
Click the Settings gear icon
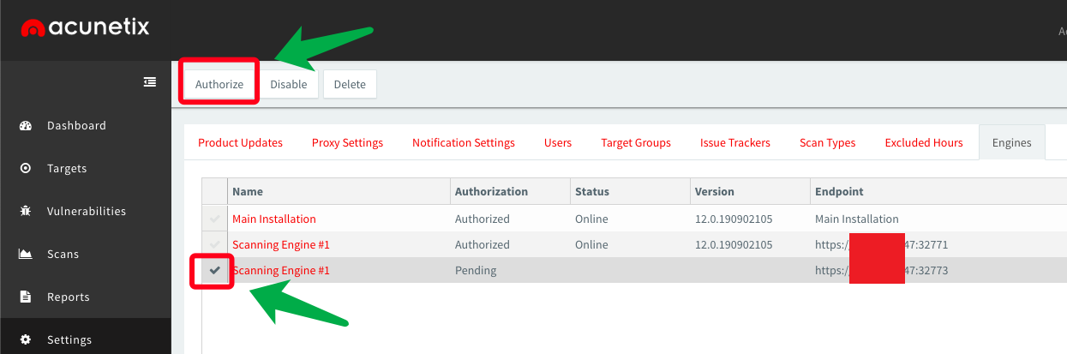tap(26, 339)
